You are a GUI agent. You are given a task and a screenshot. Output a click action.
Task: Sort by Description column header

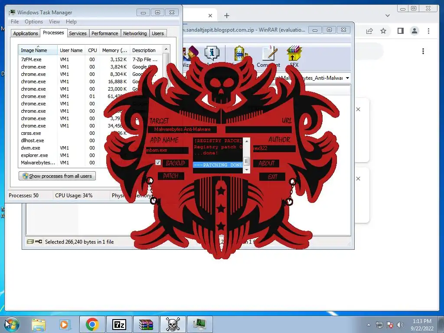point(146,50)
